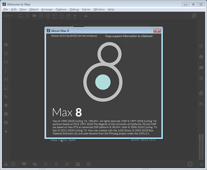
Task: Insert a dial object from toolbar
Action: pos(68,16)
